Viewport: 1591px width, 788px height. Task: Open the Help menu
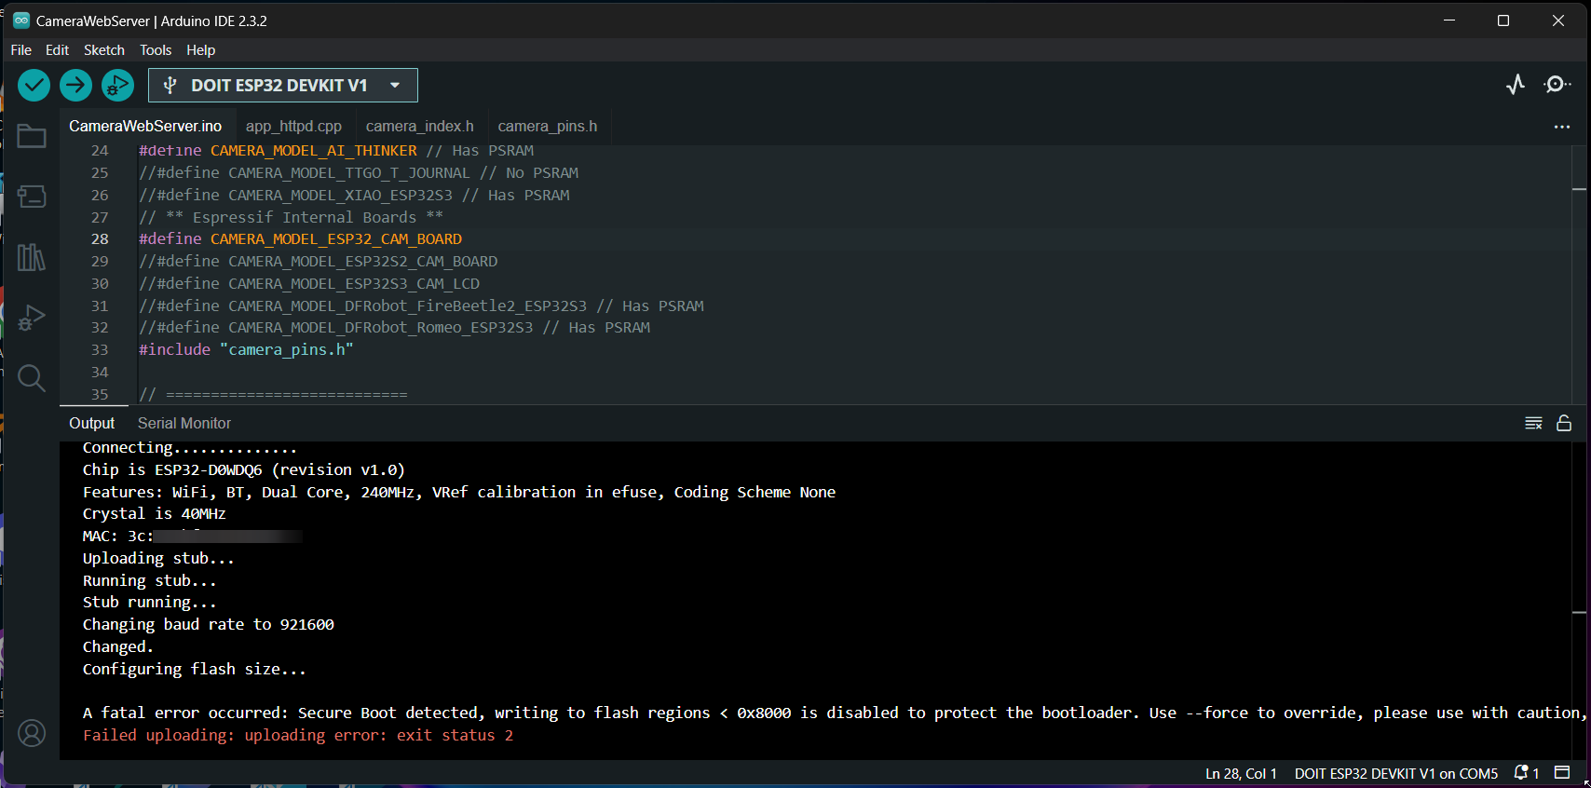(x=200, y=50)
